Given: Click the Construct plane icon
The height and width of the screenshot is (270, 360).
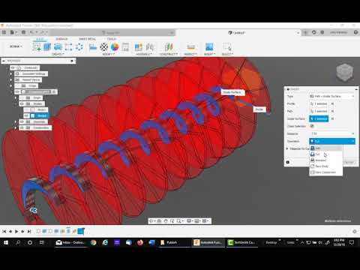Looking at the screenshot, I should [169, 46].
